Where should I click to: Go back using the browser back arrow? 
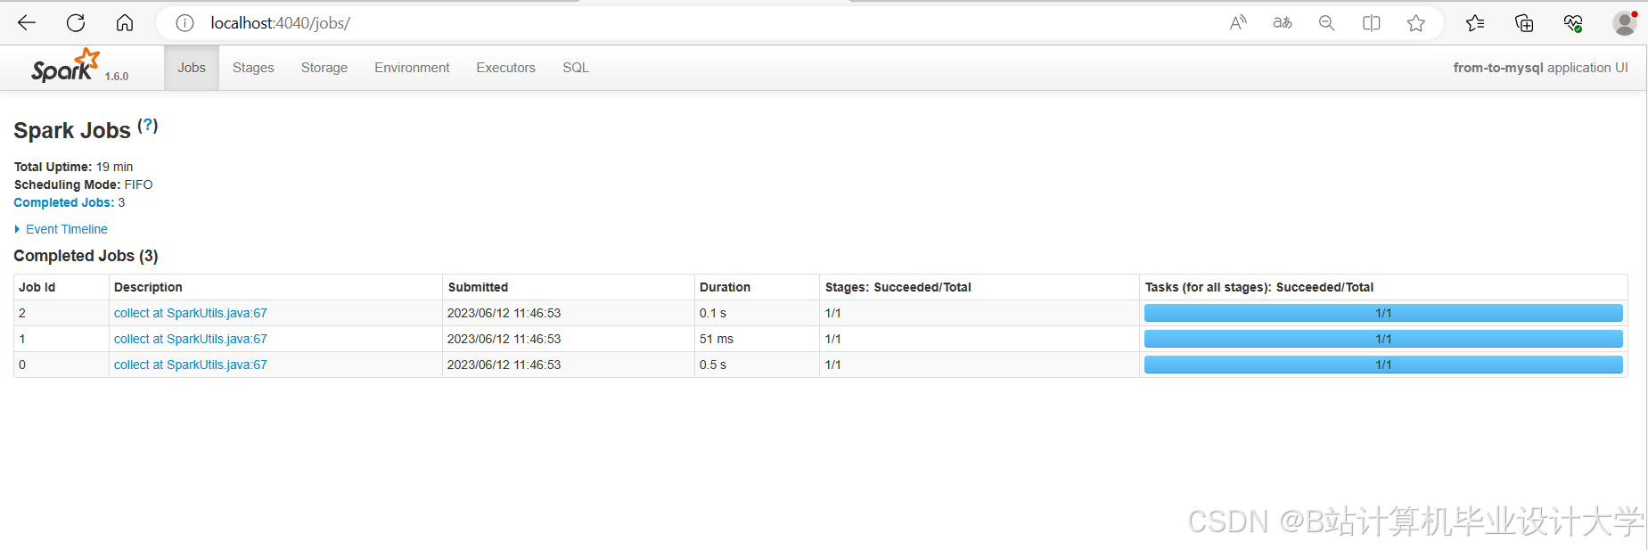click(x=27, y=23)
